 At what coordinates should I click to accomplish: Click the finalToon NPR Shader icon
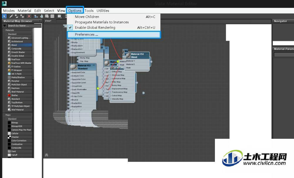[9, 63]
